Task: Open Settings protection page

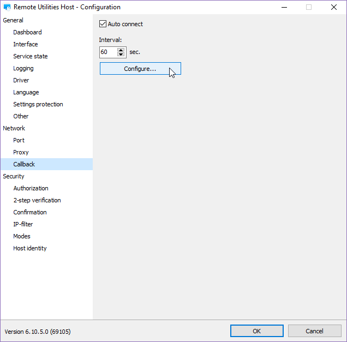Action: (x=38, y=104)
